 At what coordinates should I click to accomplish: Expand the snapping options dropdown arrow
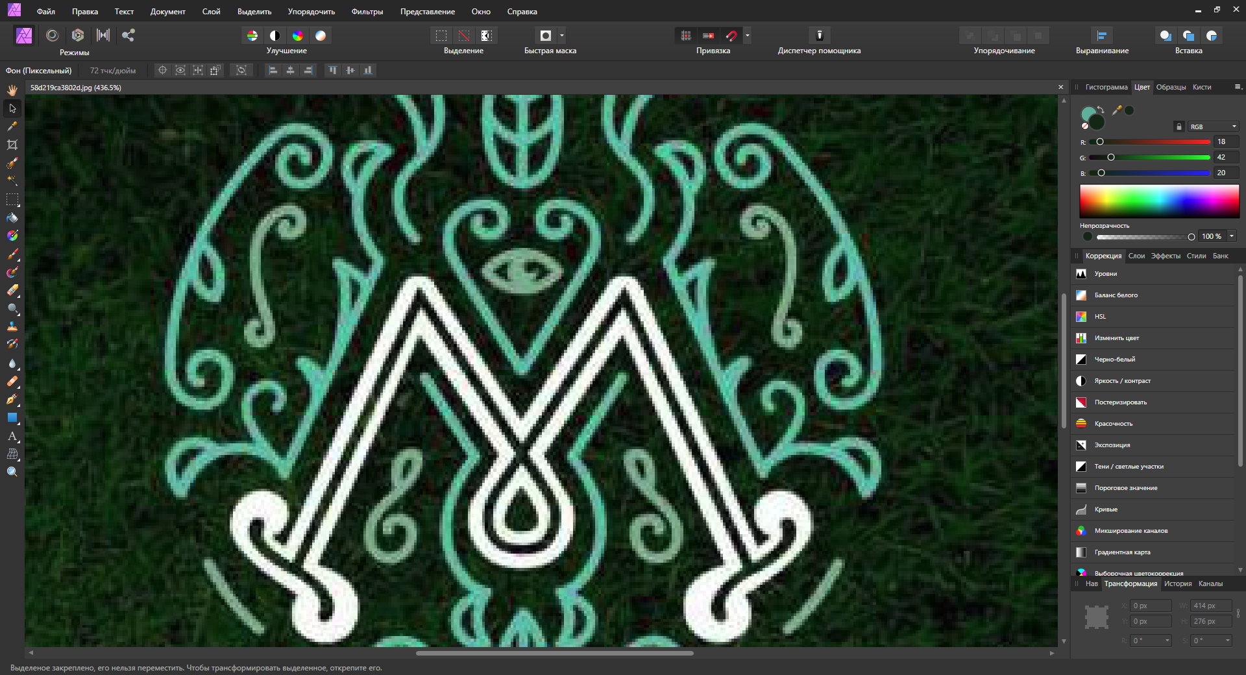[x=748, y=36]
